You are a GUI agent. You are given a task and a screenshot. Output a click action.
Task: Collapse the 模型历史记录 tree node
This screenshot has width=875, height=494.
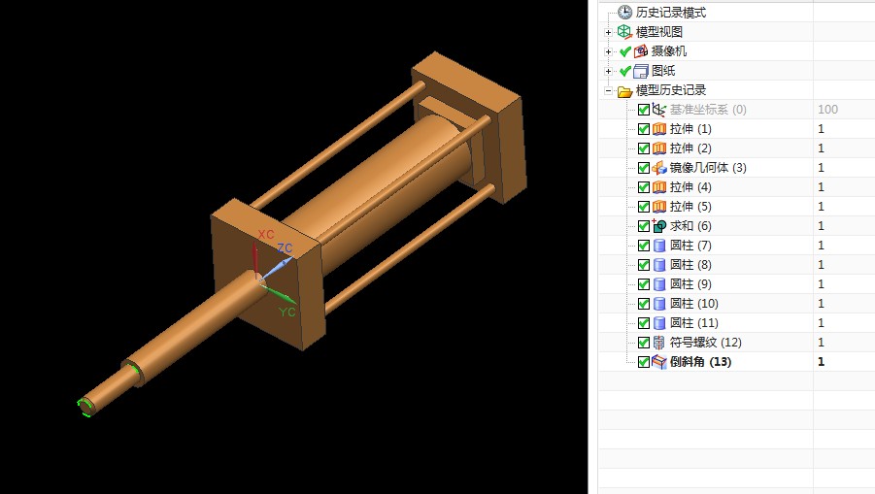click(x=608, y=90)
